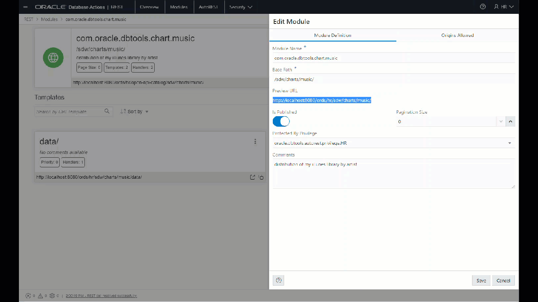Viewport: 538px width, 302px height.
Task: Open the HR user menu
Action: point(504,7)
